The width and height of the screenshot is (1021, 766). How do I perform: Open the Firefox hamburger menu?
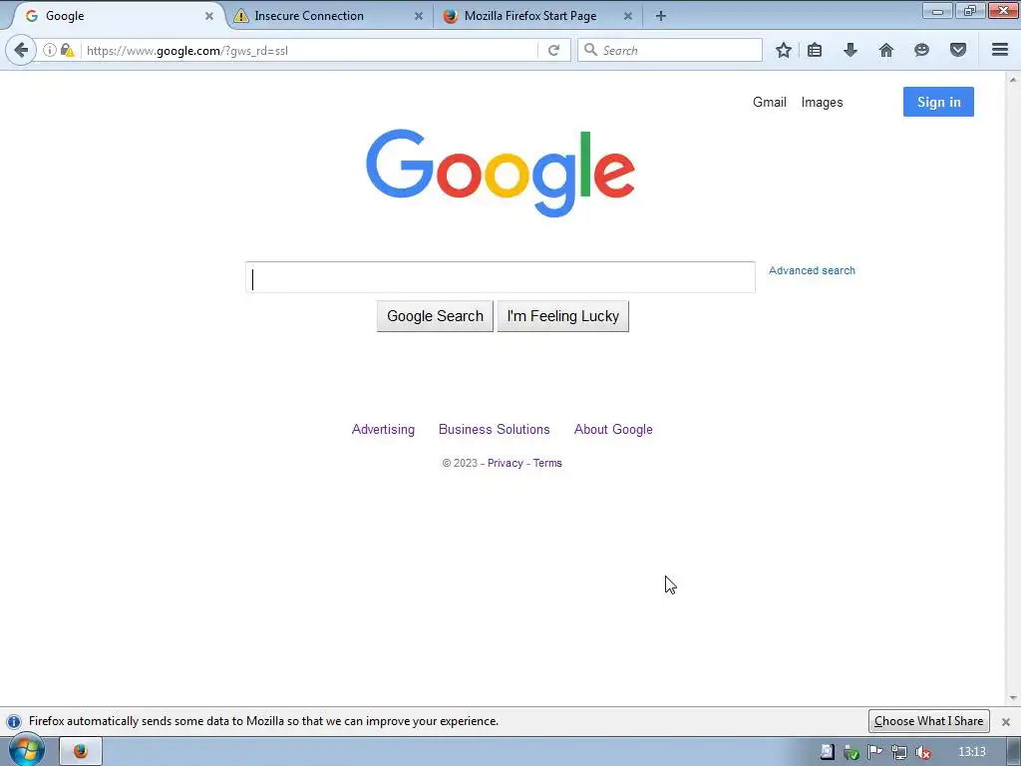click(1000, 50)
